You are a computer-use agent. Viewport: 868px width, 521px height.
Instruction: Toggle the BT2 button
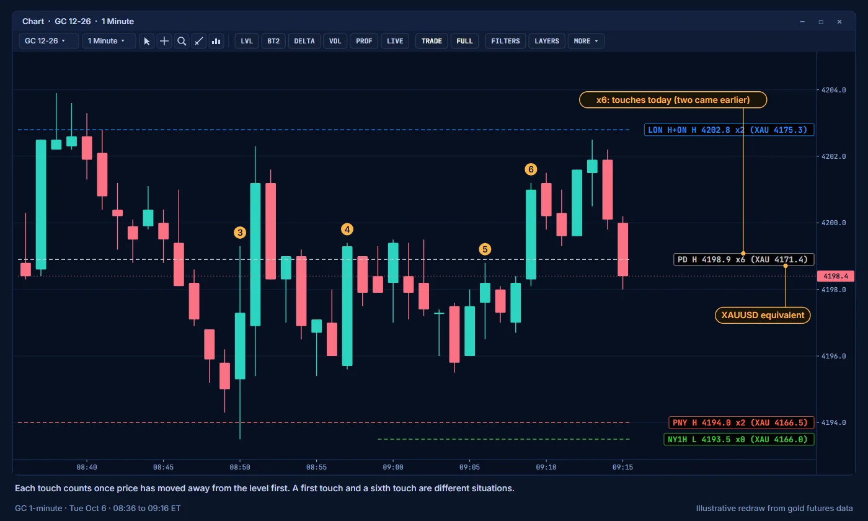(x=273, y=41)
